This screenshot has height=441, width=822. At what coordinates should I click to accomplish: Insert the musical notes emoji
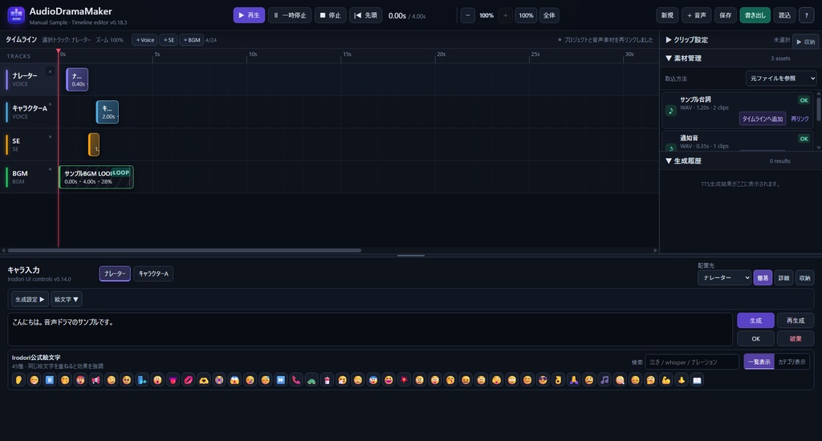coord(604,380)
